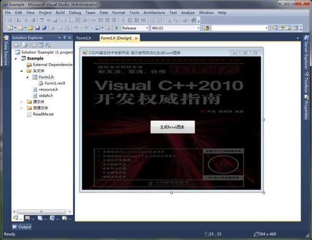Save the file with the floppy icon
This screenshot has height=240, width=312.
point(37,28)
